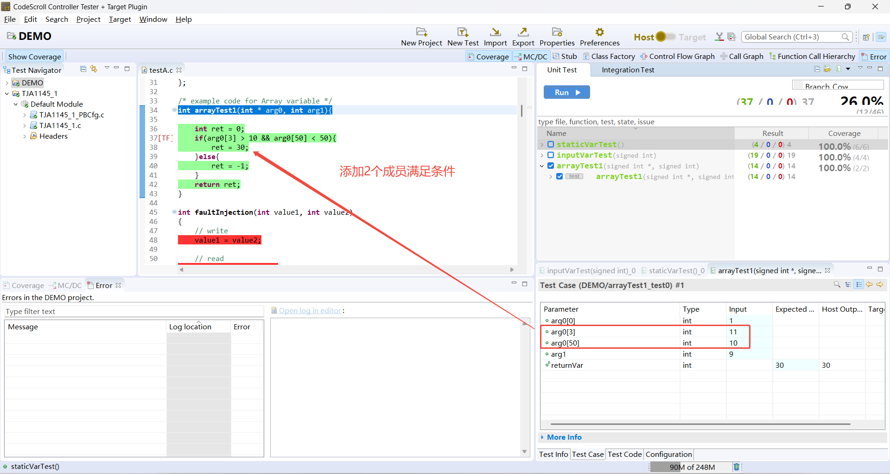This screenshot has width=890, height=474.
Task: Click the code editor horizontal scrollbar
Action: click(x=346, y=269)
